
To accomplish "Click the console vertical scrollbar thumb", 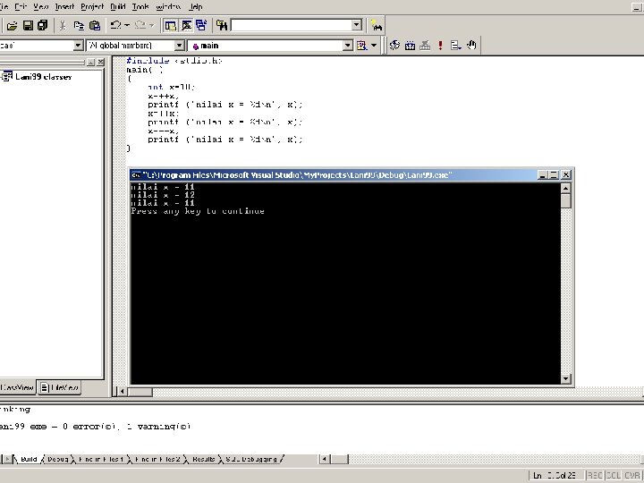I will (x=566, y=201).
